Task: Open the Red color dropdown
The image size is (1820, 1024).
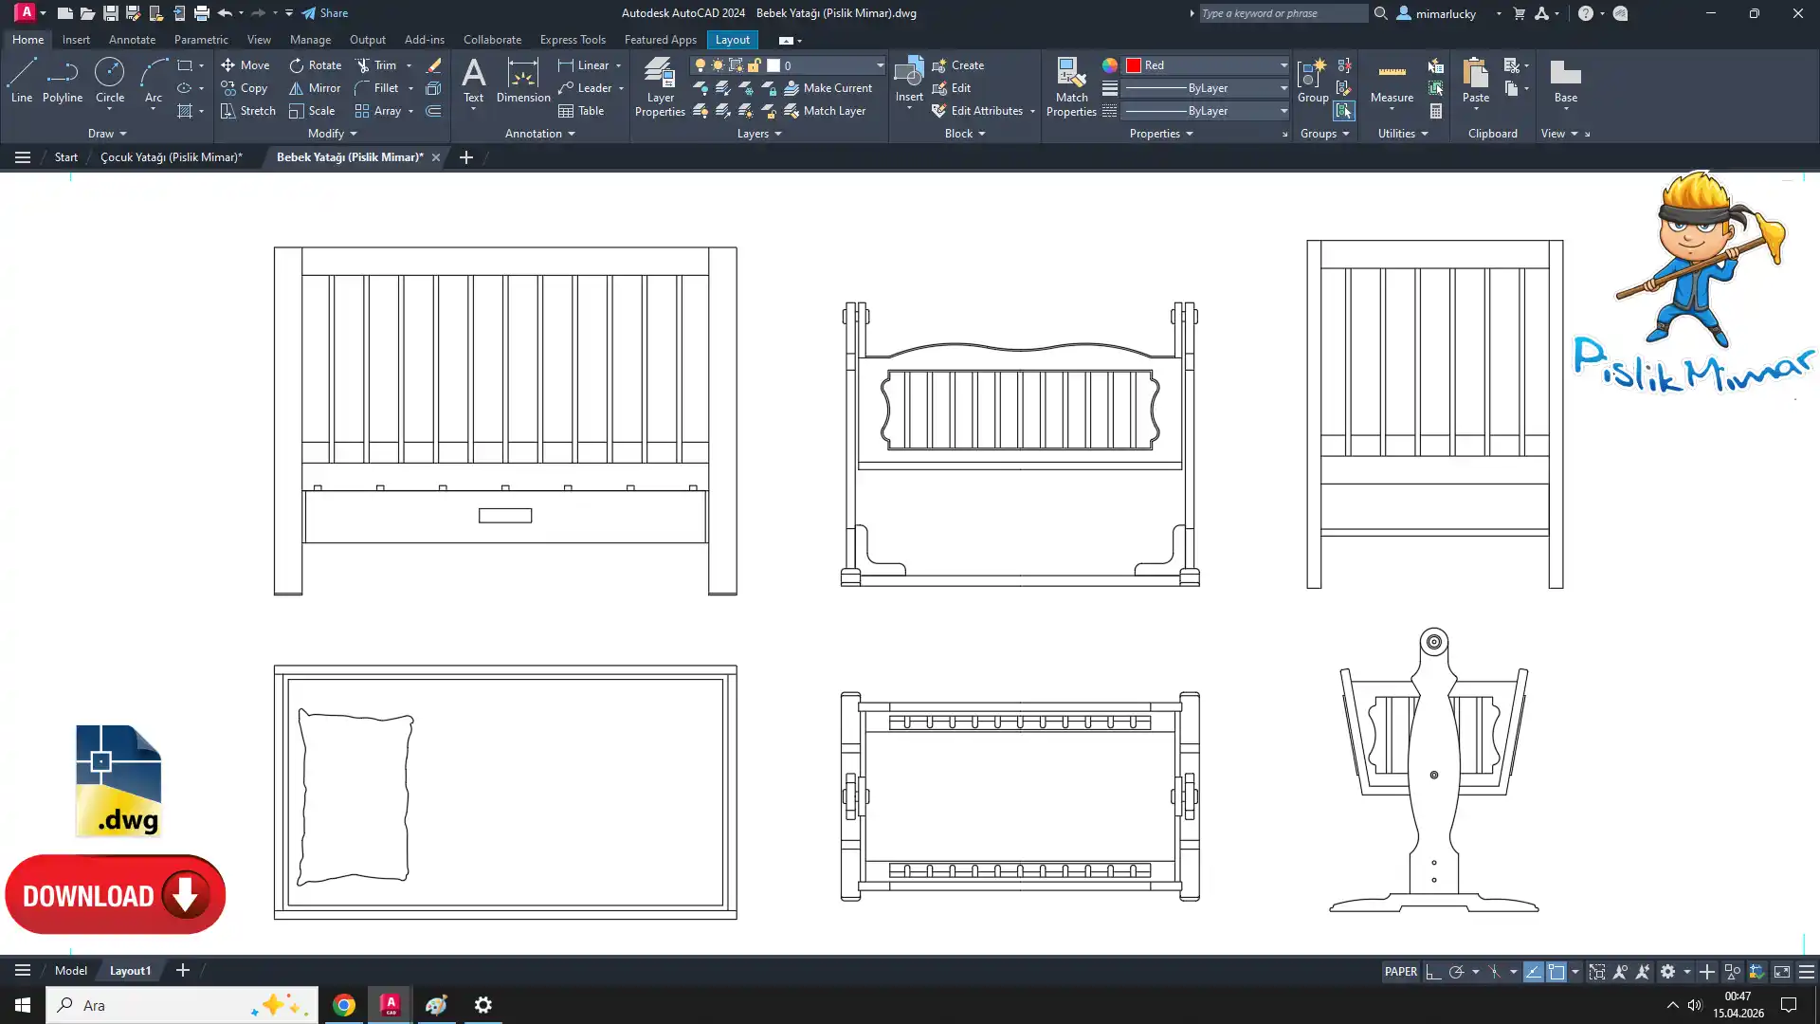Action: (x=1283, y=65)
